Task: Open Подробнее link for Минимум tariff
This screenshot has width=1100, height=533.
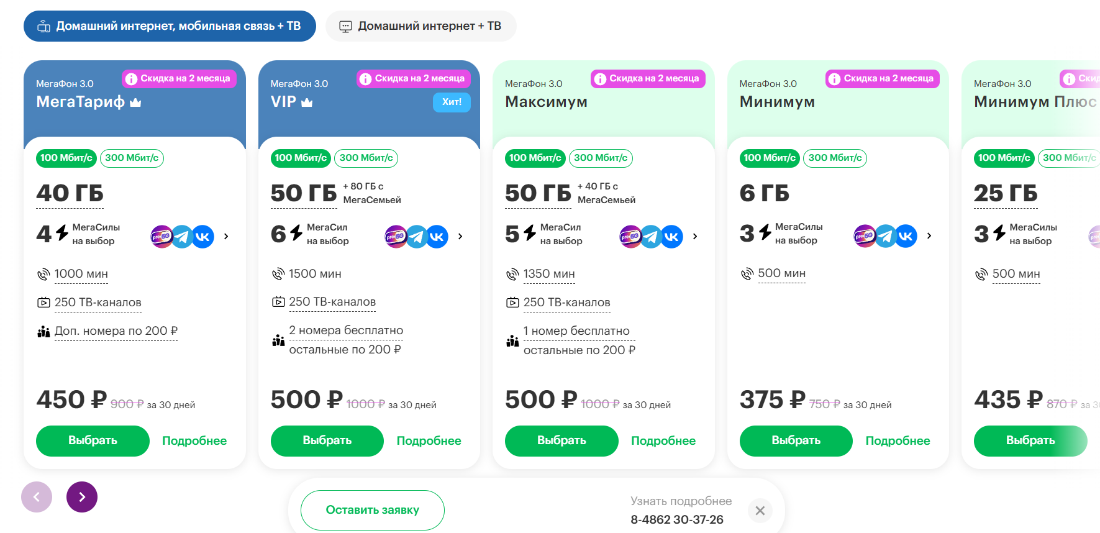Action: click(898, 441)
